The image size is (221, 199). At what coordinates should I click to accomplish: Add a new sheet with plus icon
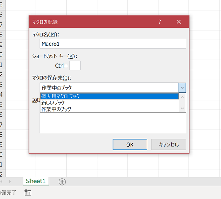[x=62, y=182]
